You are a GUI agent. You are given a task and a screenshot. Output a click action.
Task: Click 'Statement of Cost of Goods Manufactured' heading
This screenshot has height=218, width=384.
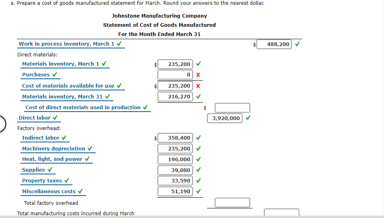coord(159,25)
